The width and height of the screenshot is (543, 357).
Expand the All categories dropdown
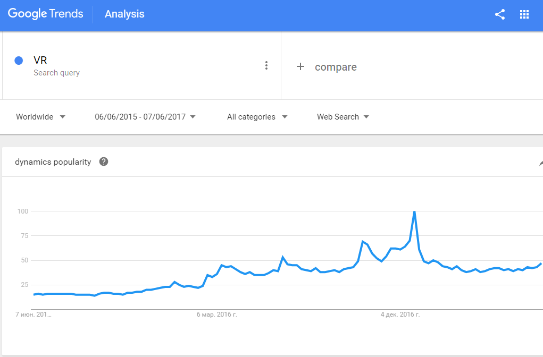click(257, 117)
